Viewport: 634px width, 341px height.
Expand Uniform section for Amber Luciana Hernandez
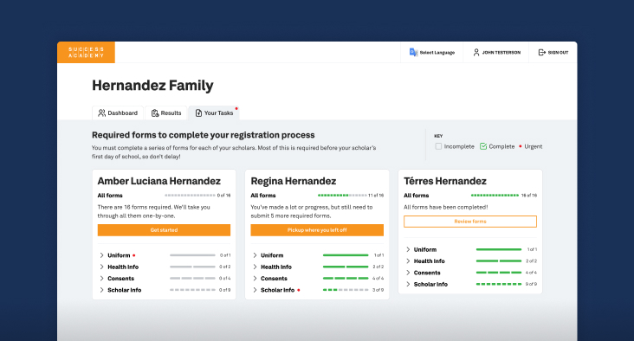tap(102, 255)
